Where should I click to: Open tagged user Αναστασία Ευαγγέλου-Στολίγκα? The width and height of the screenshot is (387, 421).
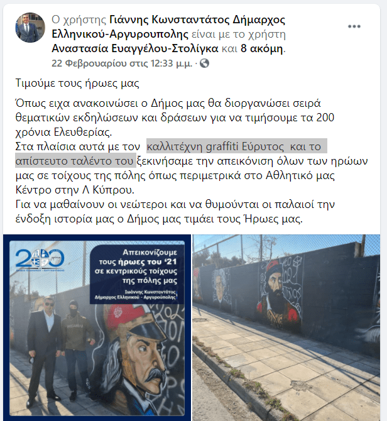coord(135,48)
